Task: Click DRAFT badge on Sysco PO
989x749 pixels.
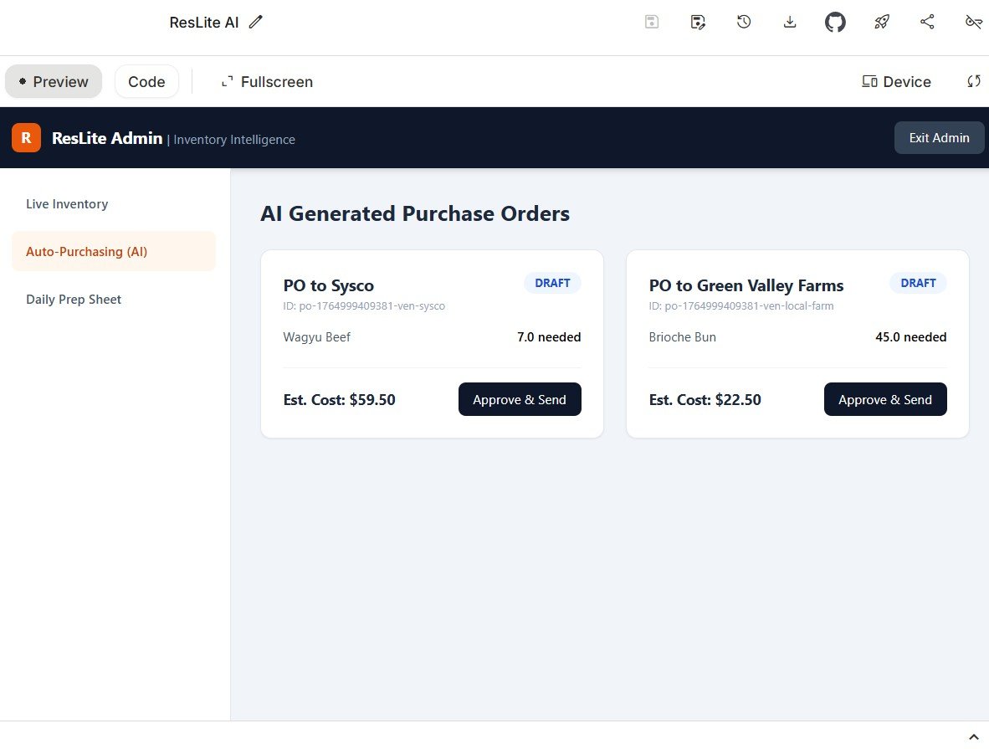Action: (x=552, y=284)
